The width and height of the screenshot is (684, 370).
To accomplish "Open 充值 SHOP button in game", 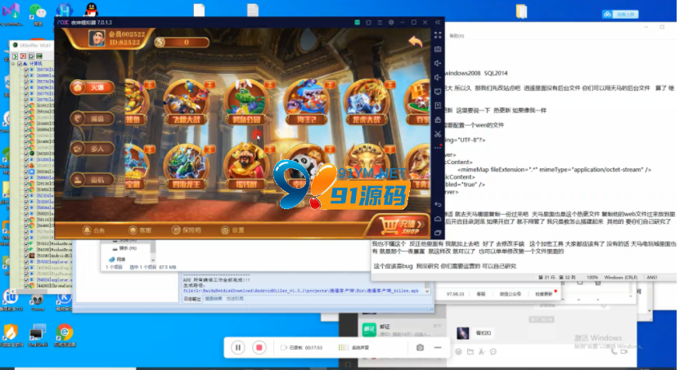I will coord(401,226).
